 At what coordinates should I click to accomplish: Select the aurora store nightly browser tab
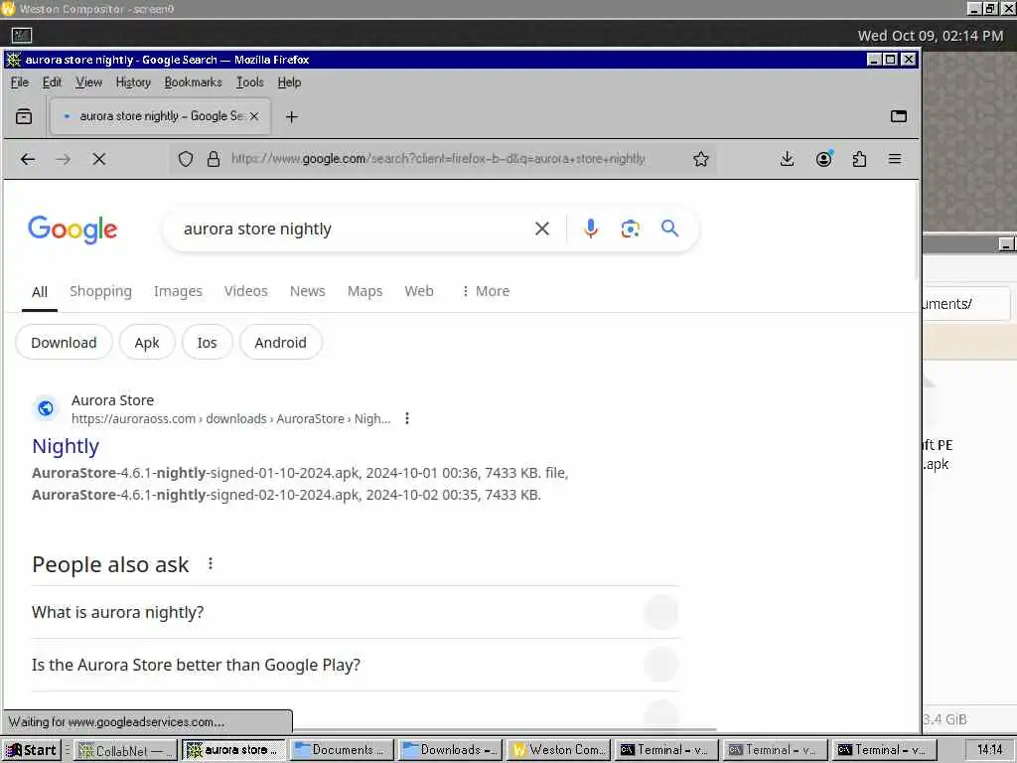pyautogui.click(x=160, y=116)
